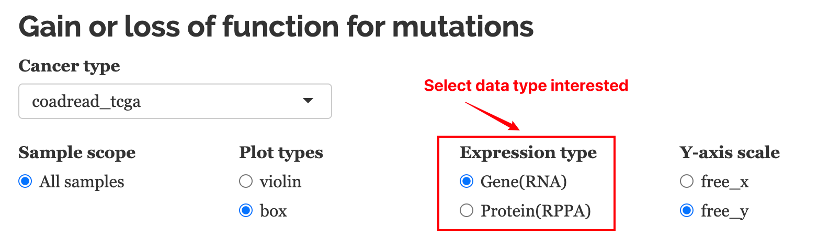Click the violin option label text
The image size is (818, 240).
pos(280,182)
